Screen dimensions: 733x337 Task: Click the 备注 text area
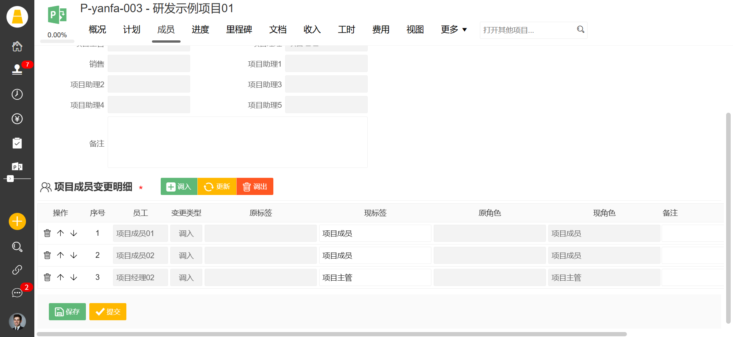point(237,142)
